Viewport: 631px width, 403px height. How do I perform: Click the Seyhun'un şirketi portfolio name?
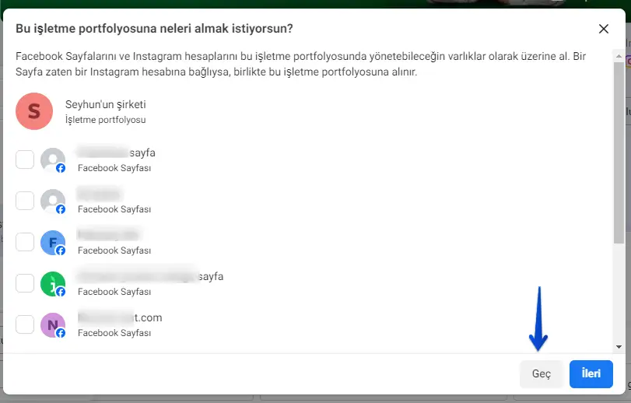pos(106,104)
